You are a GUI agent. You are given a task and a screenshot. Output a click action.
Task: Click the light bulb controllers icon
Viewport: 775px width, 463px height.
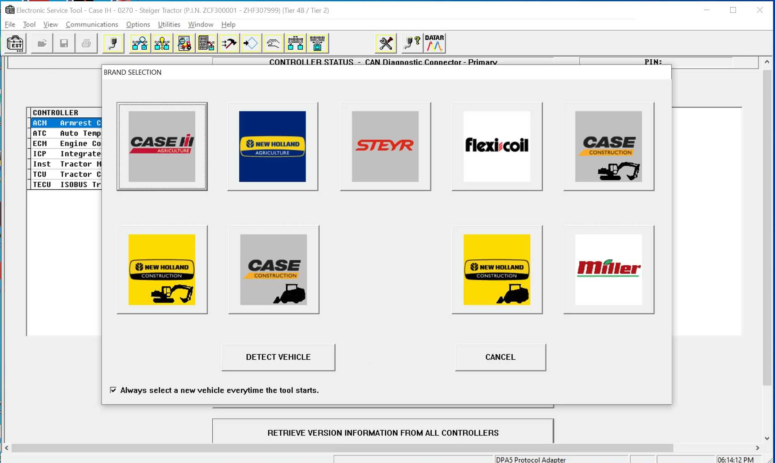(162, 43)
